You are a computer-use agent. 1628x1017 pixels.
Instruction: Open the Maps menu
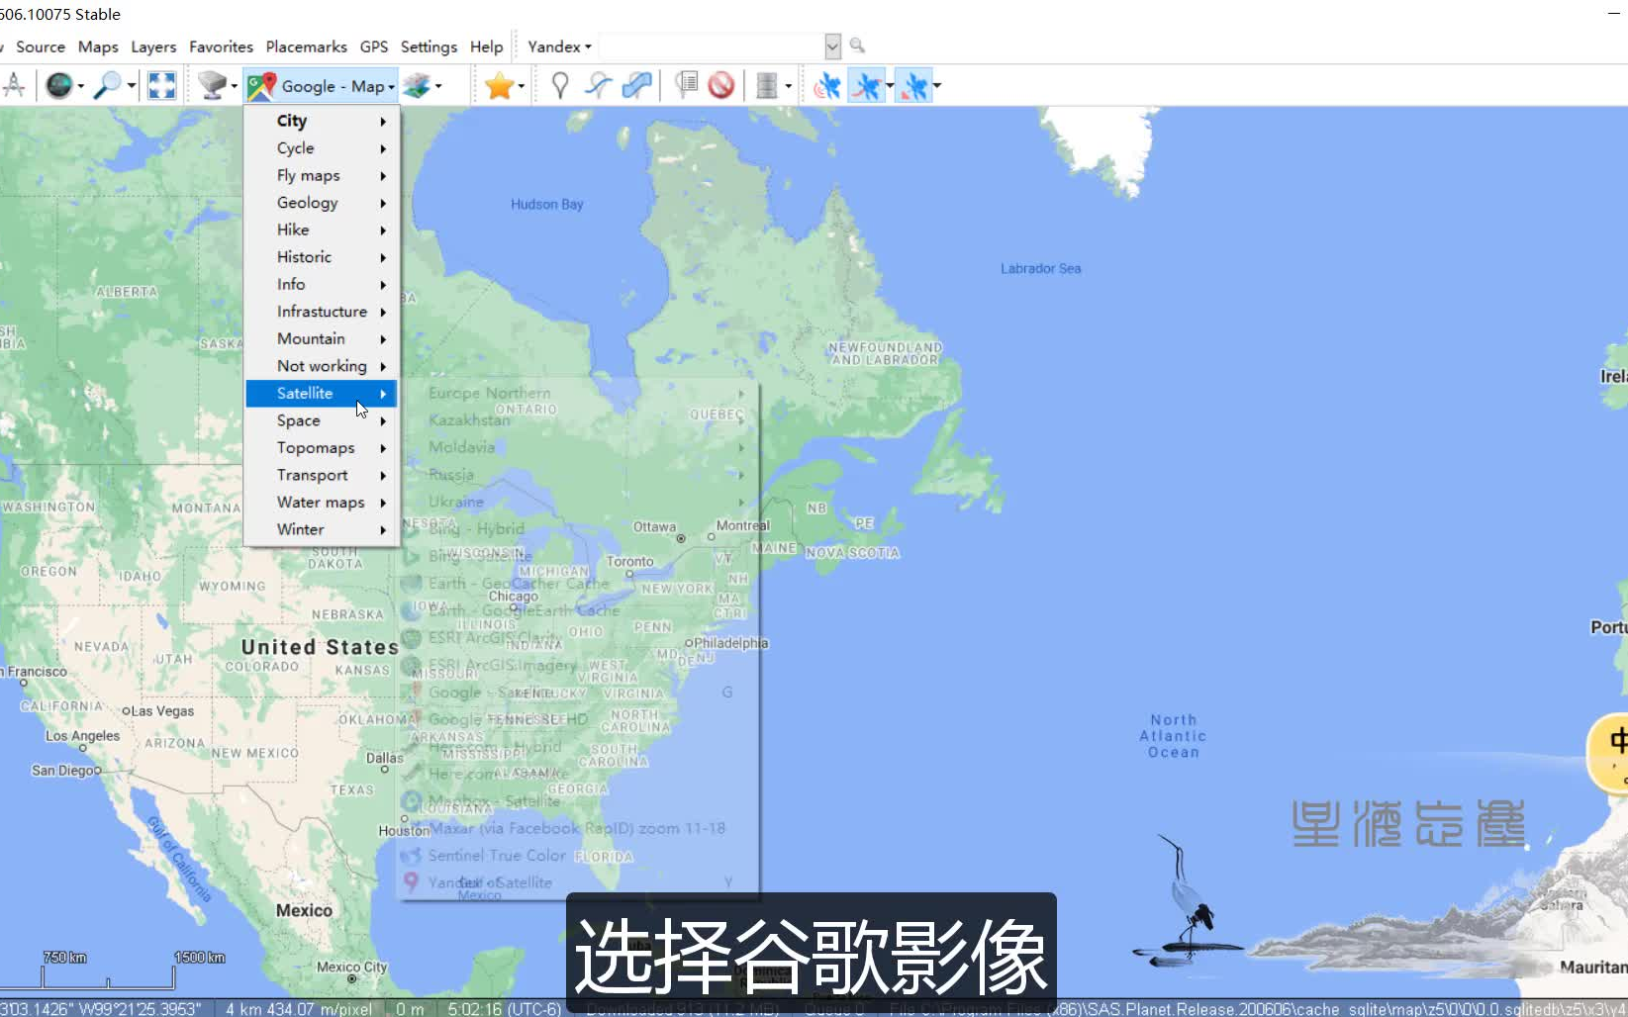coord(98,46)
